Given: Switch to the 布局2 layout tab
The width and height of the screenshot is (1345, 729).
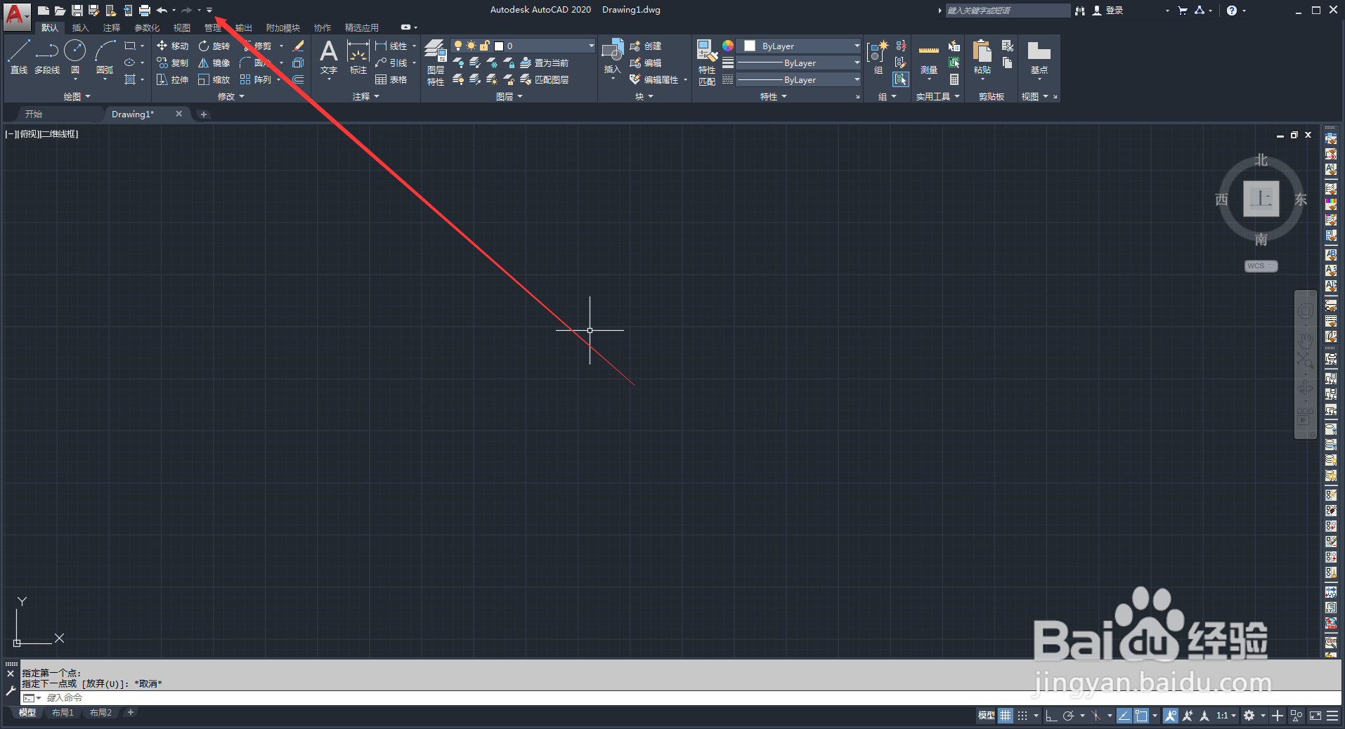Looking at the screenshot, I should [x=100, y=713].
